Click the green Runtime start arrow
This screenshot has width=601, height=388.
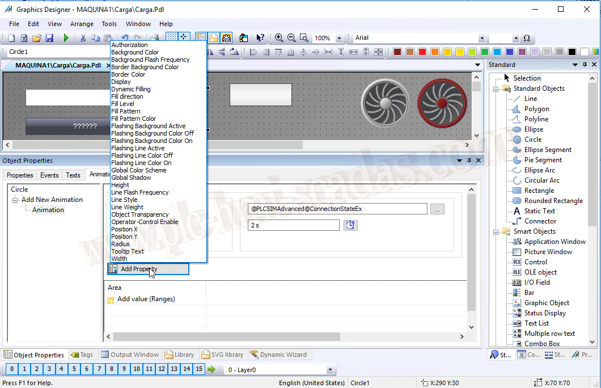point(66,38)
